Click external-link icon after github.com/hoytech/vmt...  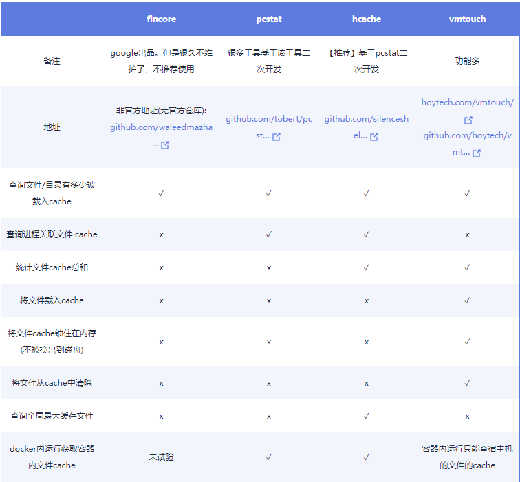coord(477,153)
